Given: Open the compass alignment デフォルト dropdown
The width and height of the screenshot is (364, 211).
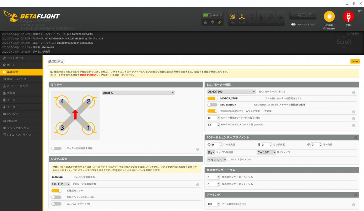Looking at the screenshot, I should pyautogui.click(x=216, y=160).
